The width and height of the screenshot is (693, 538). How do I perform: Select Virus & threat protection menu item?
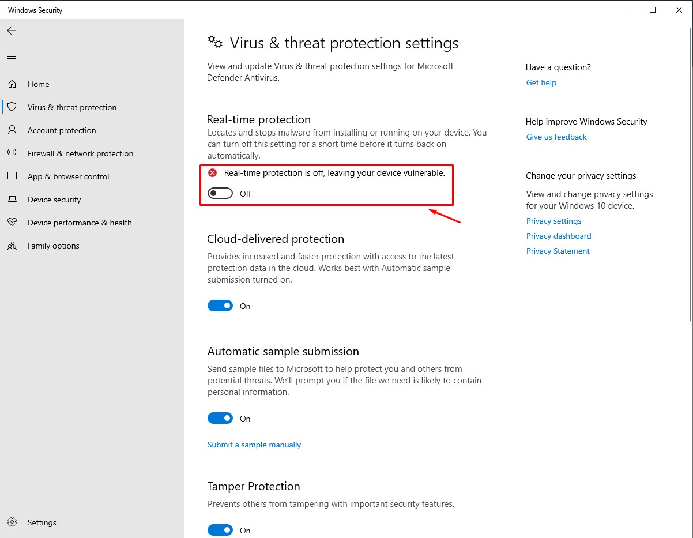(x=72, y=107)
